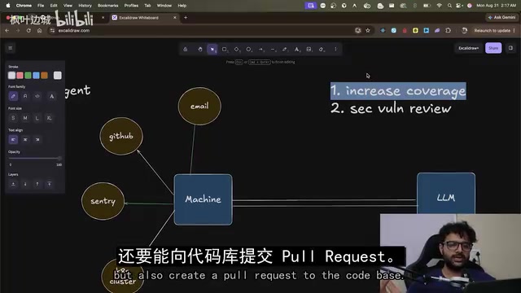This screenshot has width=521, height=293.
Task: Bring selected layer forward
Action: (x=37, y=184)
